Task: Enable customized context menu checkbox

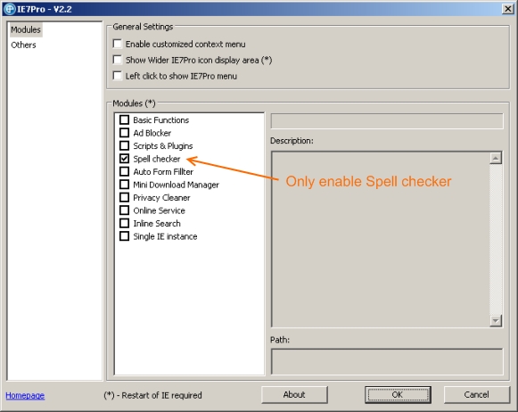Action: coord(118,44)
